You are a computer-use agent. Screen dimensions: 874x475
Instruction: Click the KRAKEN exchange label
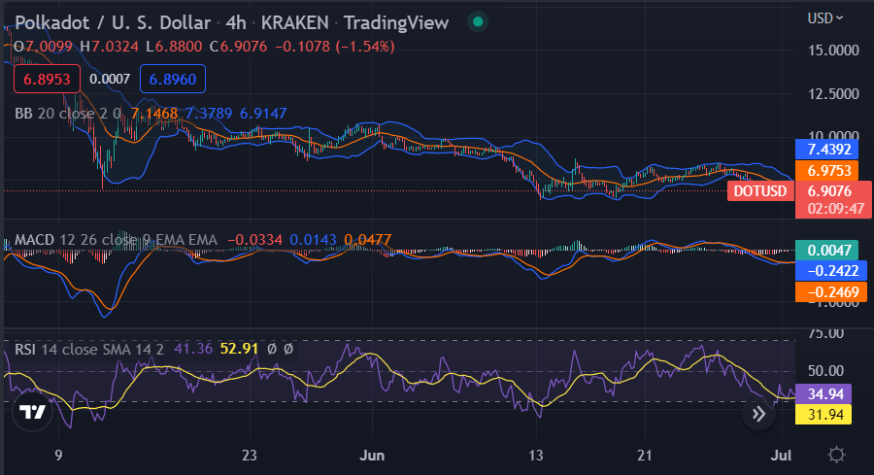click(295, 23)
